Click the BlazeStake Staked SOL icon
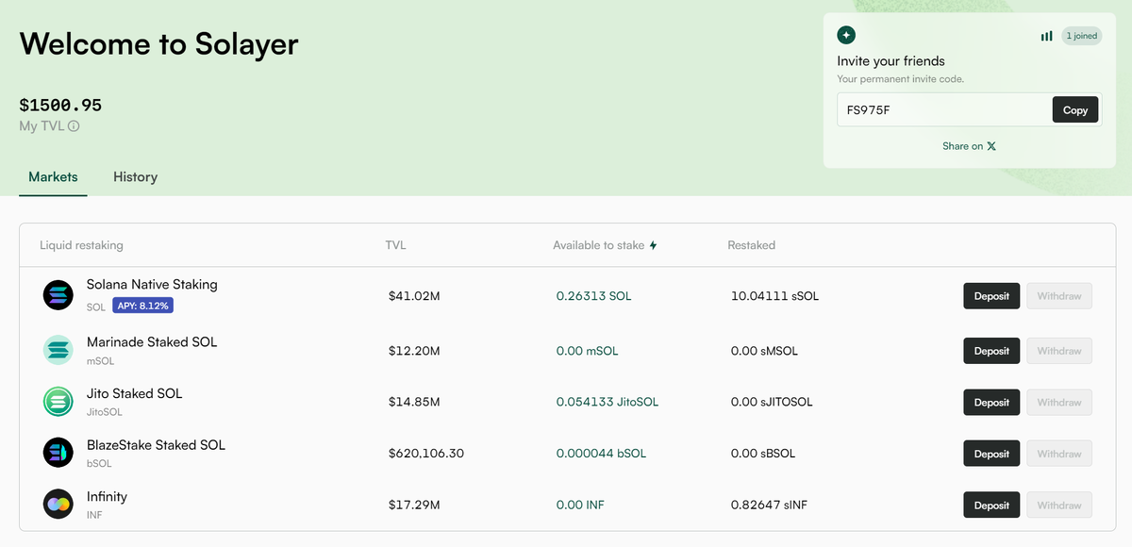The image size is (1132, 547). pyautogui.click(x=58, y=454)
